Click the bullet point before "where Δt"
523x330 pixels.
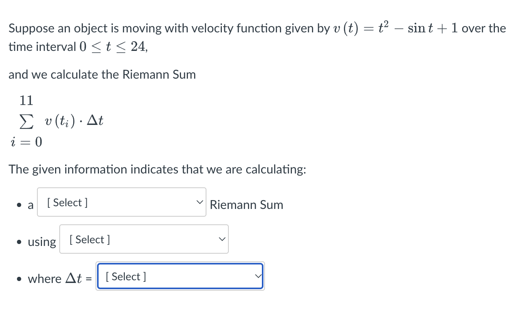19,279
